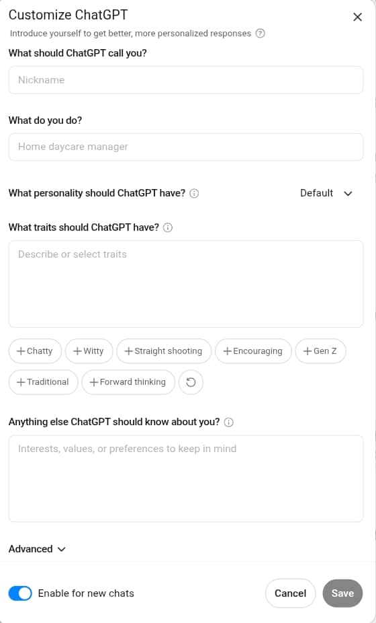Open the Default personality dropdown
Viewport: 376px width, 623px height.
coord(326,194)
